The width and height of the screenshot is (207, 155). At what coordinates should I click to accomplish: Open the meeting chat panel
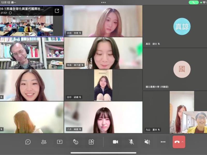pos(28,142)
